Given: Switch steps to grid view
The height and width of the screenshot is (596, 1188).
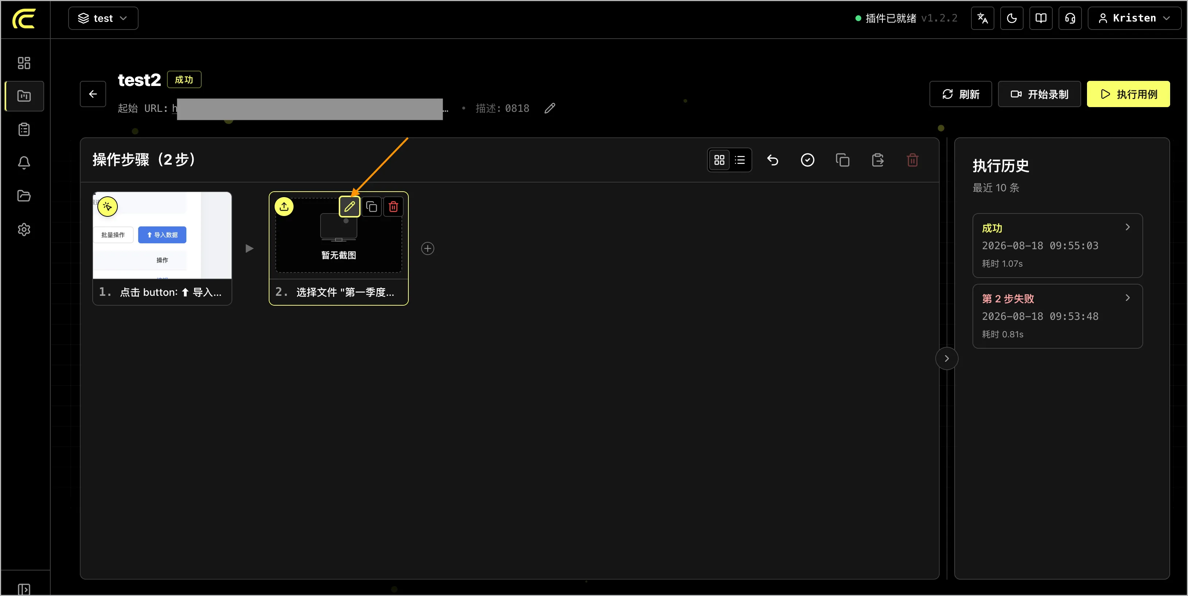Looking at the screenshot, I should [719, 160].
